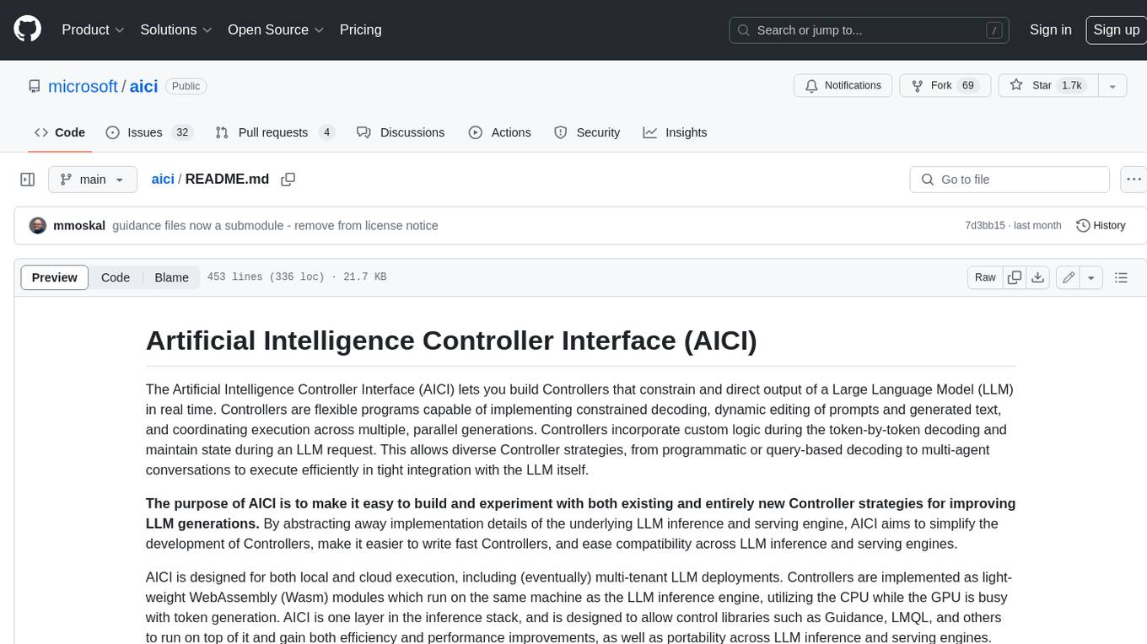Open the Raw file view
Image resolution: width=1147 pixels, height=644 pixels.
tap(985, 277)
